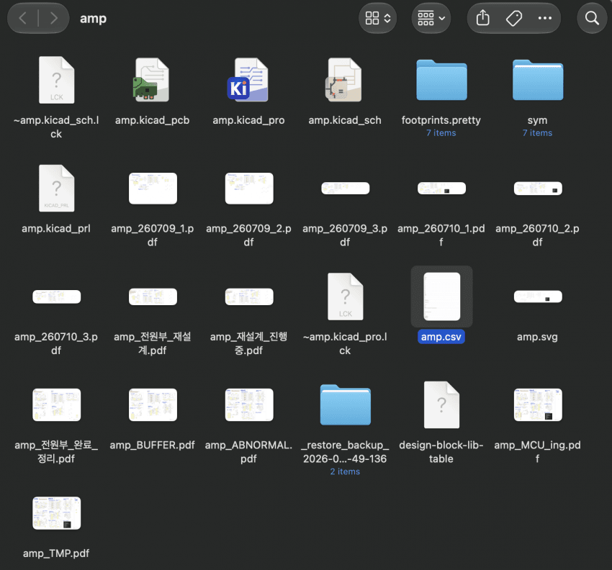612x570 pixels.
Task: Select the amp.kicad_pro KiCad project icon
Action: 248,80
